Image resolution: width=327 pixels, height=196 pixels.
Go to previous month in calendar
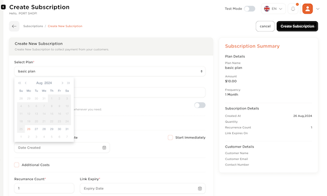(x=26, y=83)
